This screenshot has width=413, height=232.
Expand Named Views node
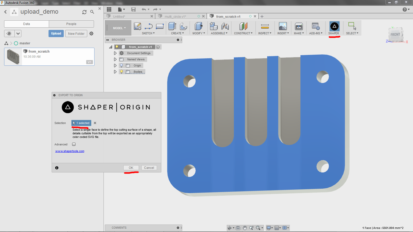pyautogui.click(x=115, y=59)
